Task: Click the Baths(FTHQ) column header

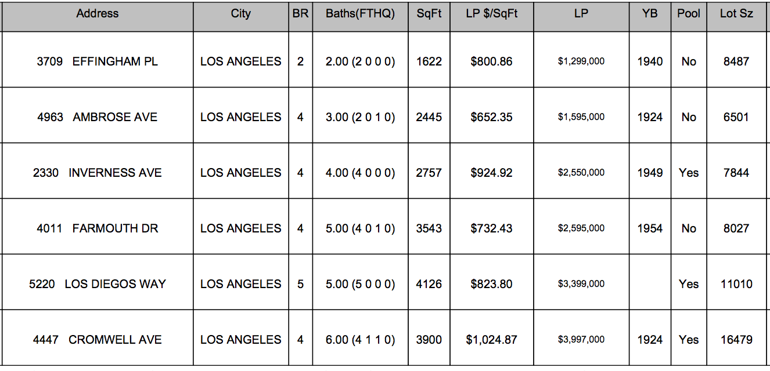Action: pyautogui.click(x=360, y=13)
